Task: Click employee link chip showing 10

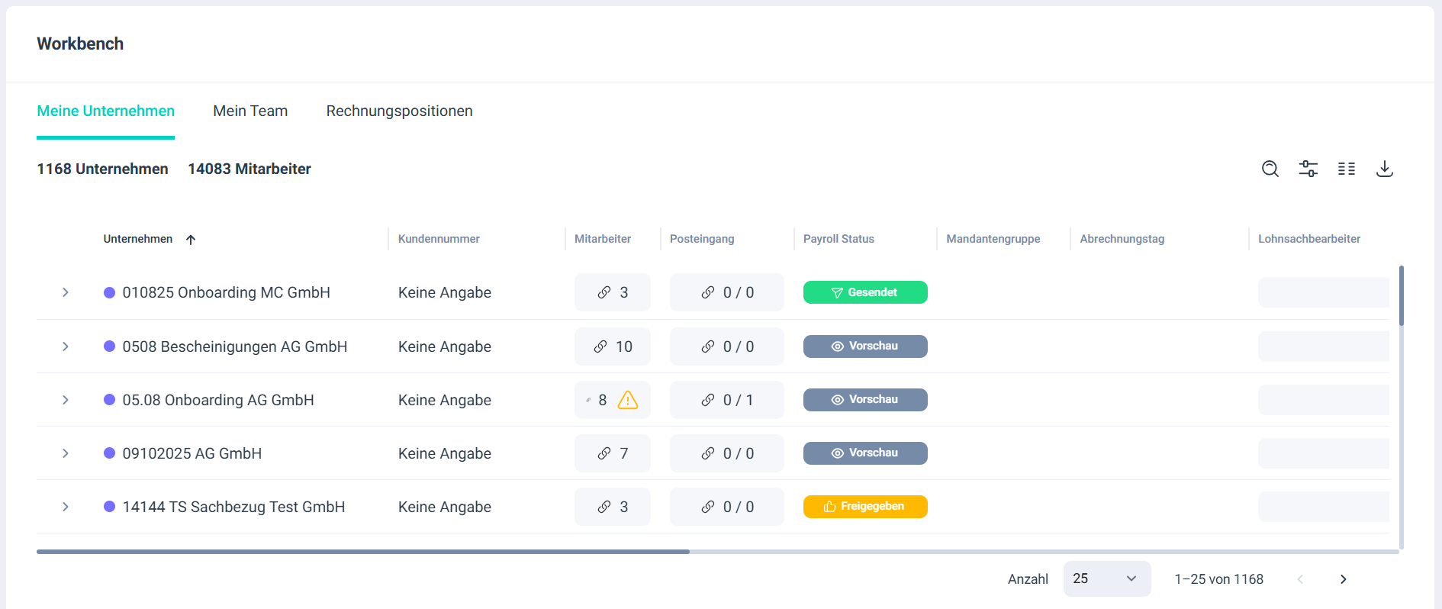Action: coord(613,346)
